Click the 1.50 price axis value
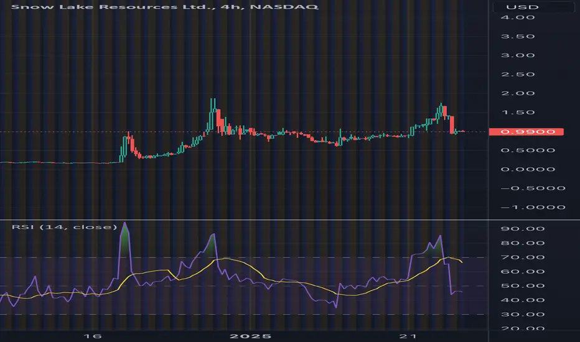 (x=518, y=113)
